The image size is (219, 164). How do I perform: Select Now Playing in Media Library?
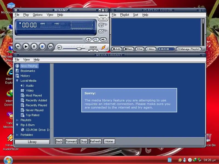coord(29,66)
